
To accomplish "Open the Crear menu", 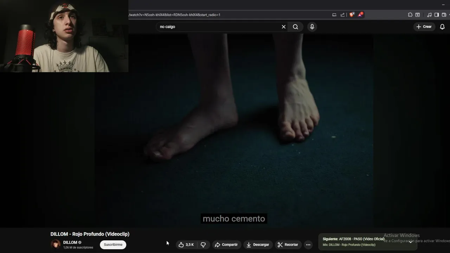I will tap(424, 27).
